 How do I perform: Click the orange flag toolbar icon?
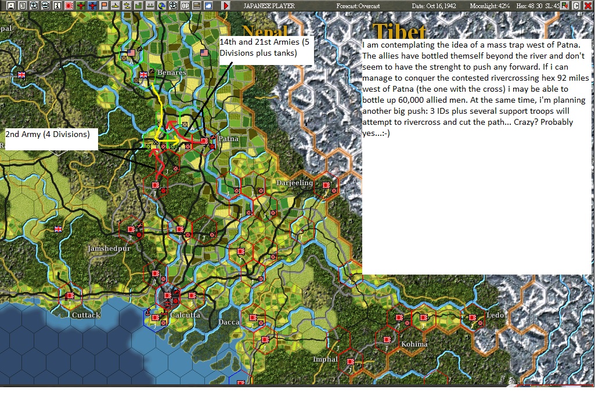[x=103, y=5]
